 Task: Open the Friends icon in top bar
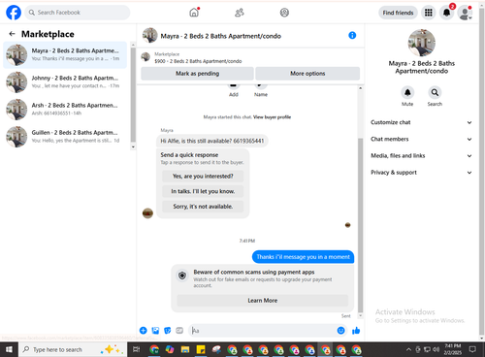tap(240, 13)
